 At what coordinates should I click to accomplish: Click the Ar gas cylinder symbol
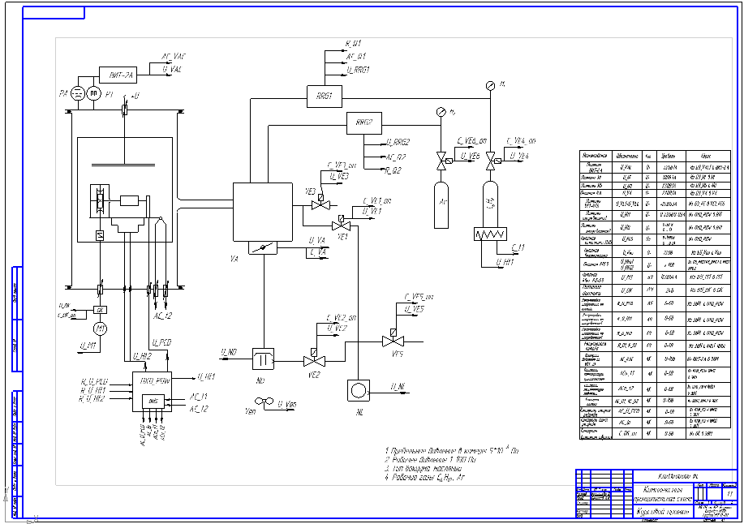(441, 205)
